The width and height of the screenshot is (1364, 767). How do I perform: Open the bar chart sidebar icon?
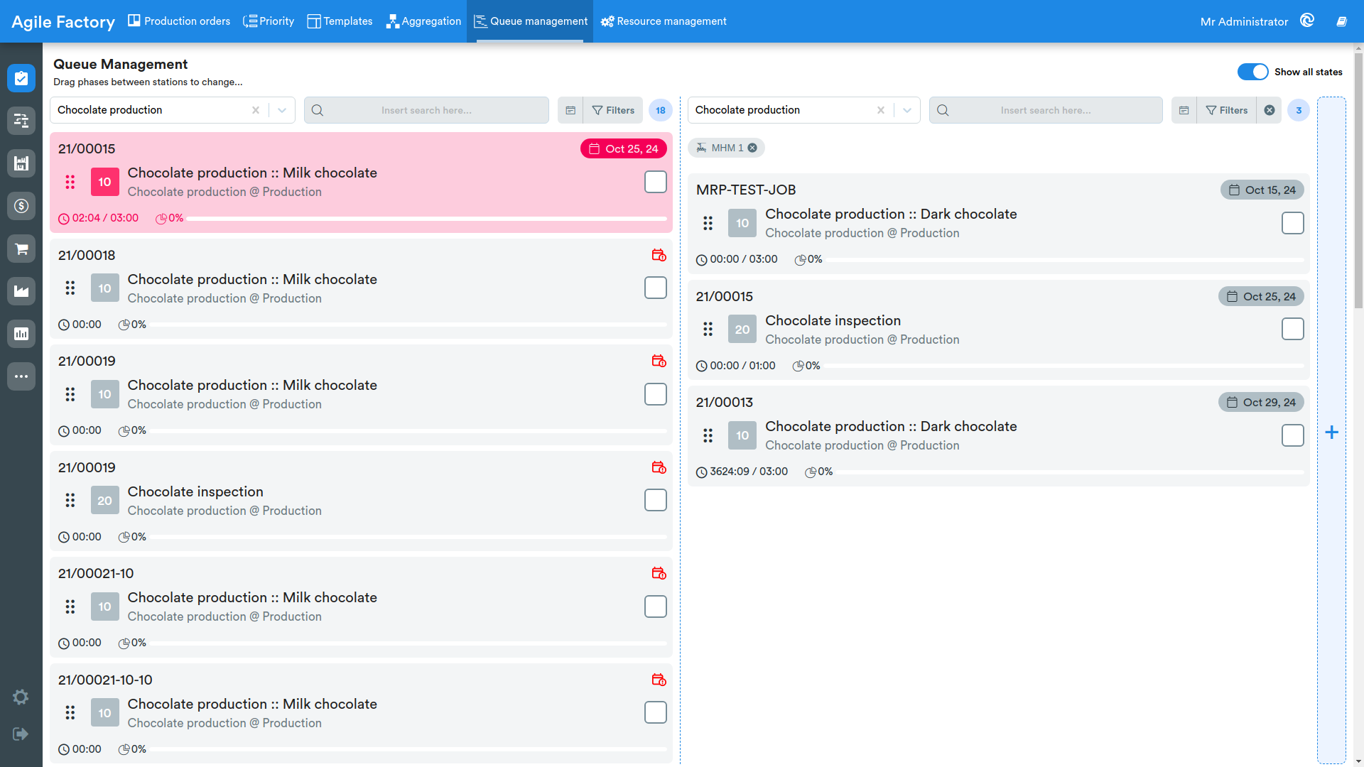point(21,334)
